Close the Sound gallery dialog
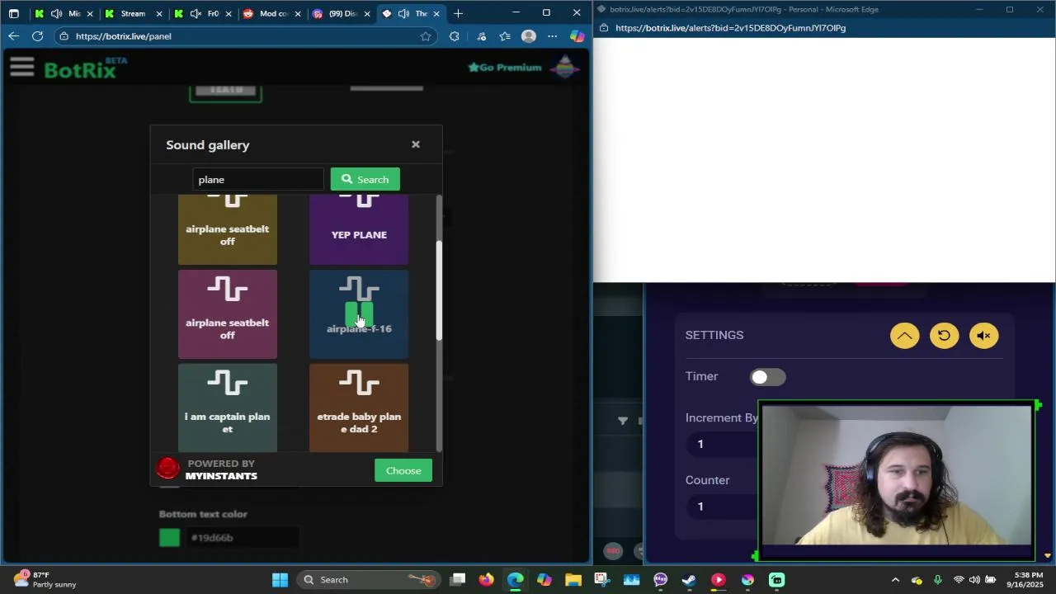 click(416, 144)
